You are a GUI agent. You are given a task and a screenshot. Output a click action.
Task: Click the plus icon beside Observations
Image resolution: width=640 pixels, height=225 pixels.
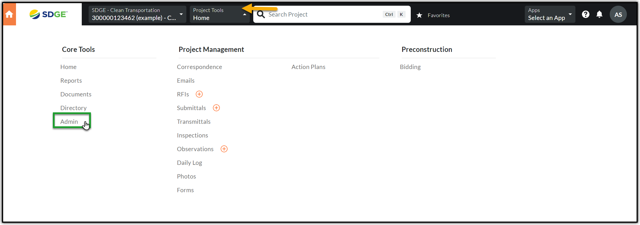(224, 149)
